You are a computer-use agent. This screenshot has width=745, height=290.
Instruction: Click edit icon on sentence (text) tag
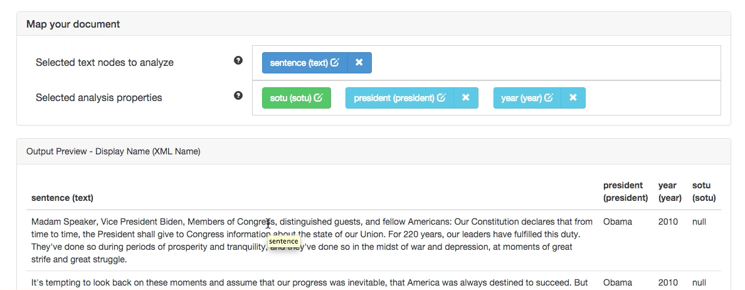click(x=334, y=62)
